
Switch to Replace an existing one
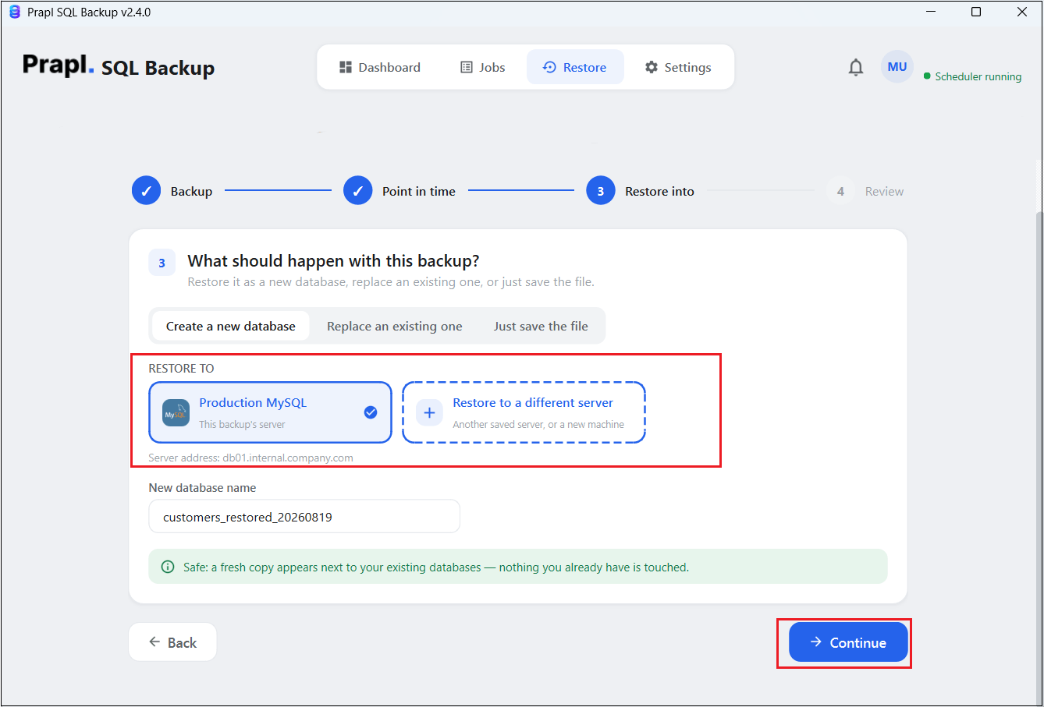tap(395, 326)
